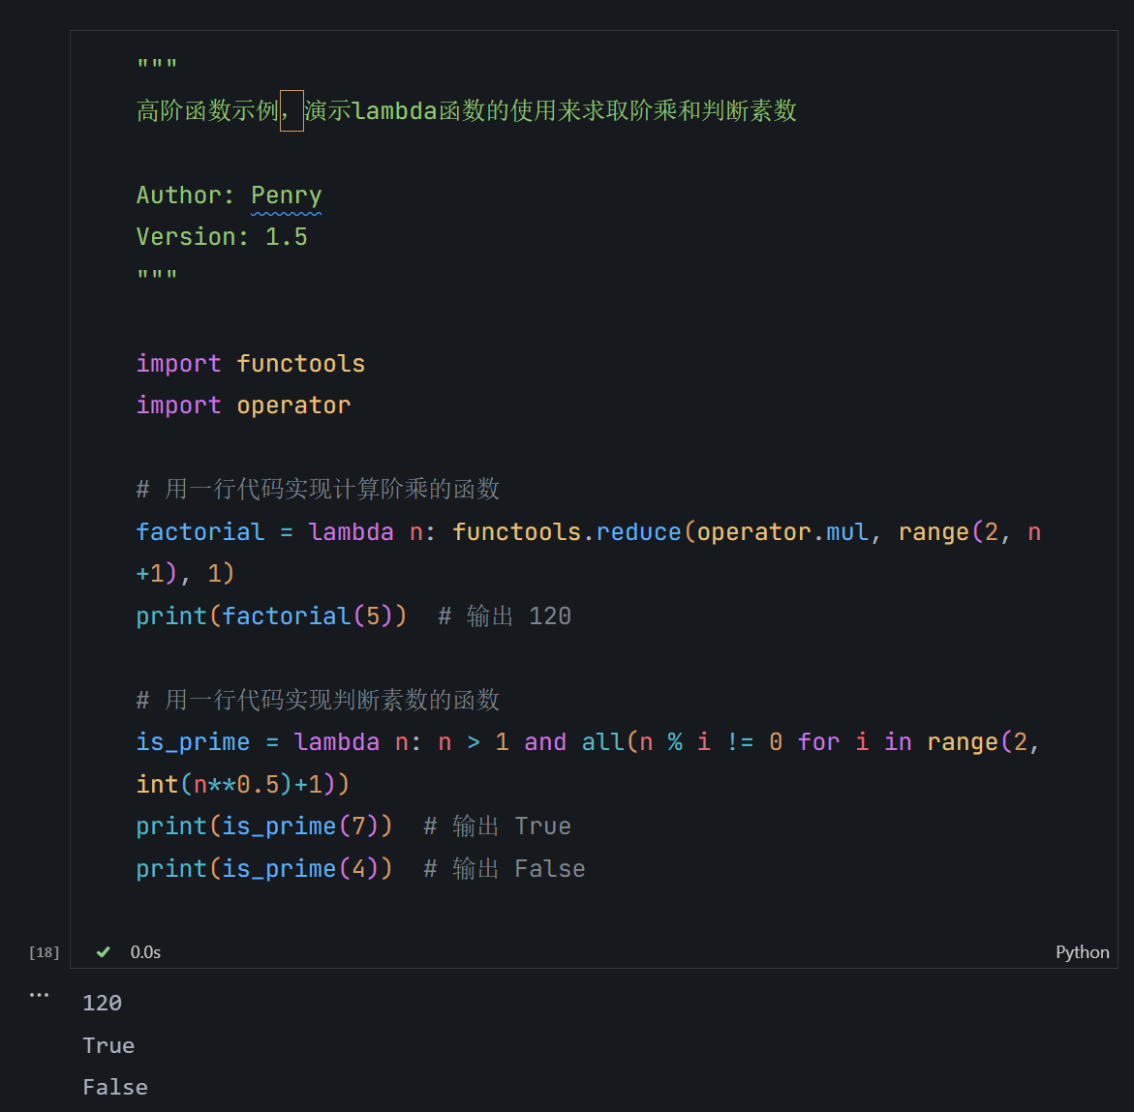Place cursor on the print(is_prime(7)) statement
1134x1112 pixels.
tap(263, 826)
